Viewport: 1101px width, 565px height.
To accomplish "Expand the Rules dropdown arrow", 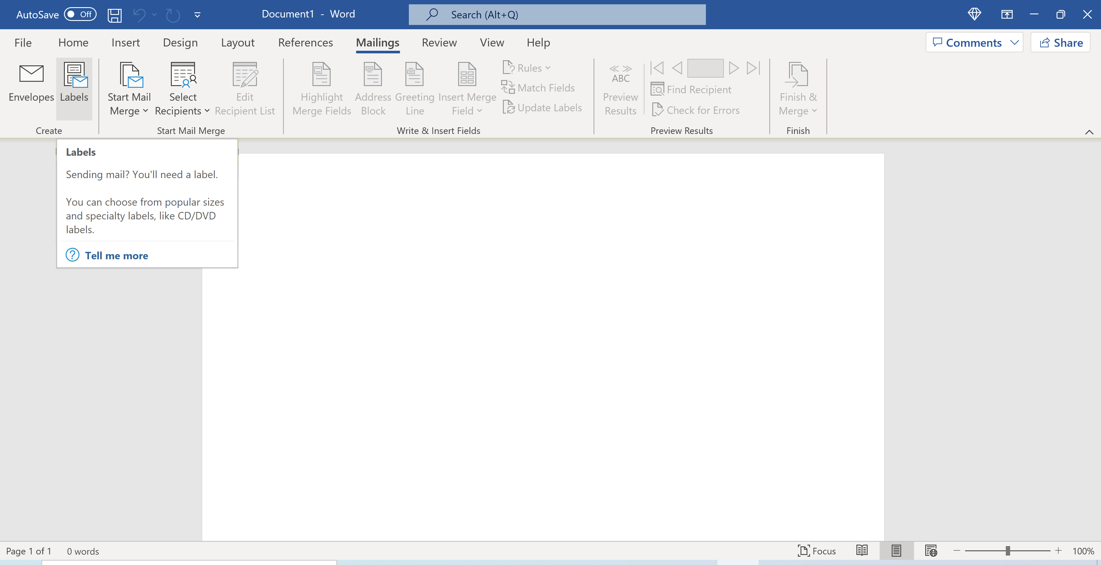I will [x=549, y=67].
